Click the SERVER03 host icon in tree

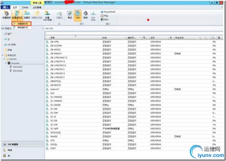pos(11,67)
